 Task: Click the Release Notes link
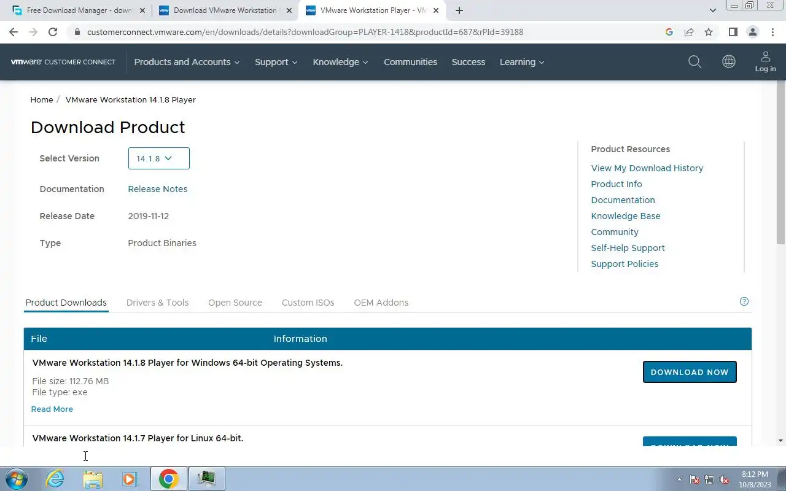pos(158,189)
